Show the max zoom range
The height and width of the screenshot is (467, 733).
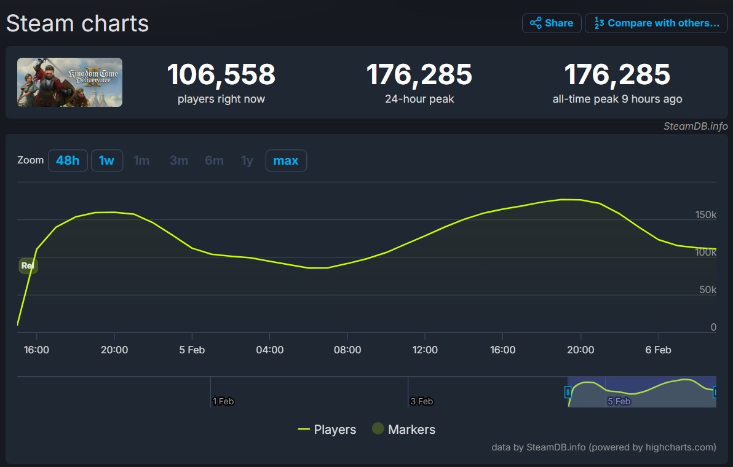click(286, 160)
